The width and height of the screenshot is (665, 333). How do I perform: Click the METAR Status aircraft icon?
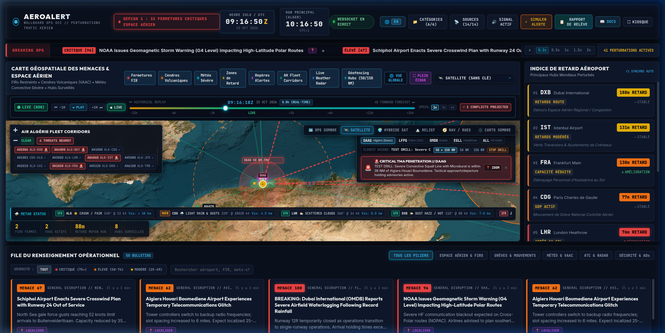(17, 214)
